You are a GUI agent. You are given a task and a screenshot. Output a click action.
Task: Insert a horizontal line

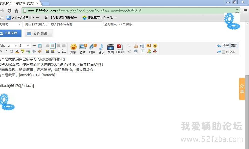click(34, 46)
